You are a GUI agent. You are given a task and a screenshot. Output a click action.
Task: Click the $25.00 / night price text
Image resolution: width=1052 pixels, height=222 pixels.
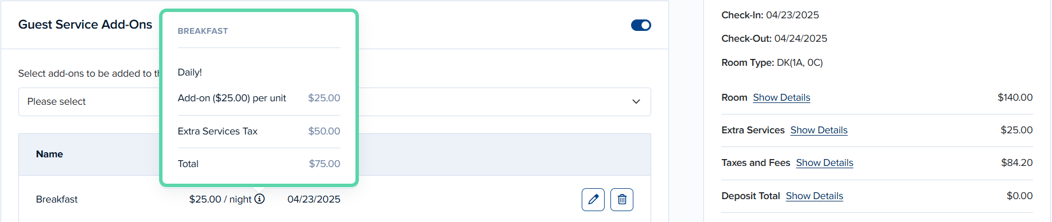(x=221, y=199)
